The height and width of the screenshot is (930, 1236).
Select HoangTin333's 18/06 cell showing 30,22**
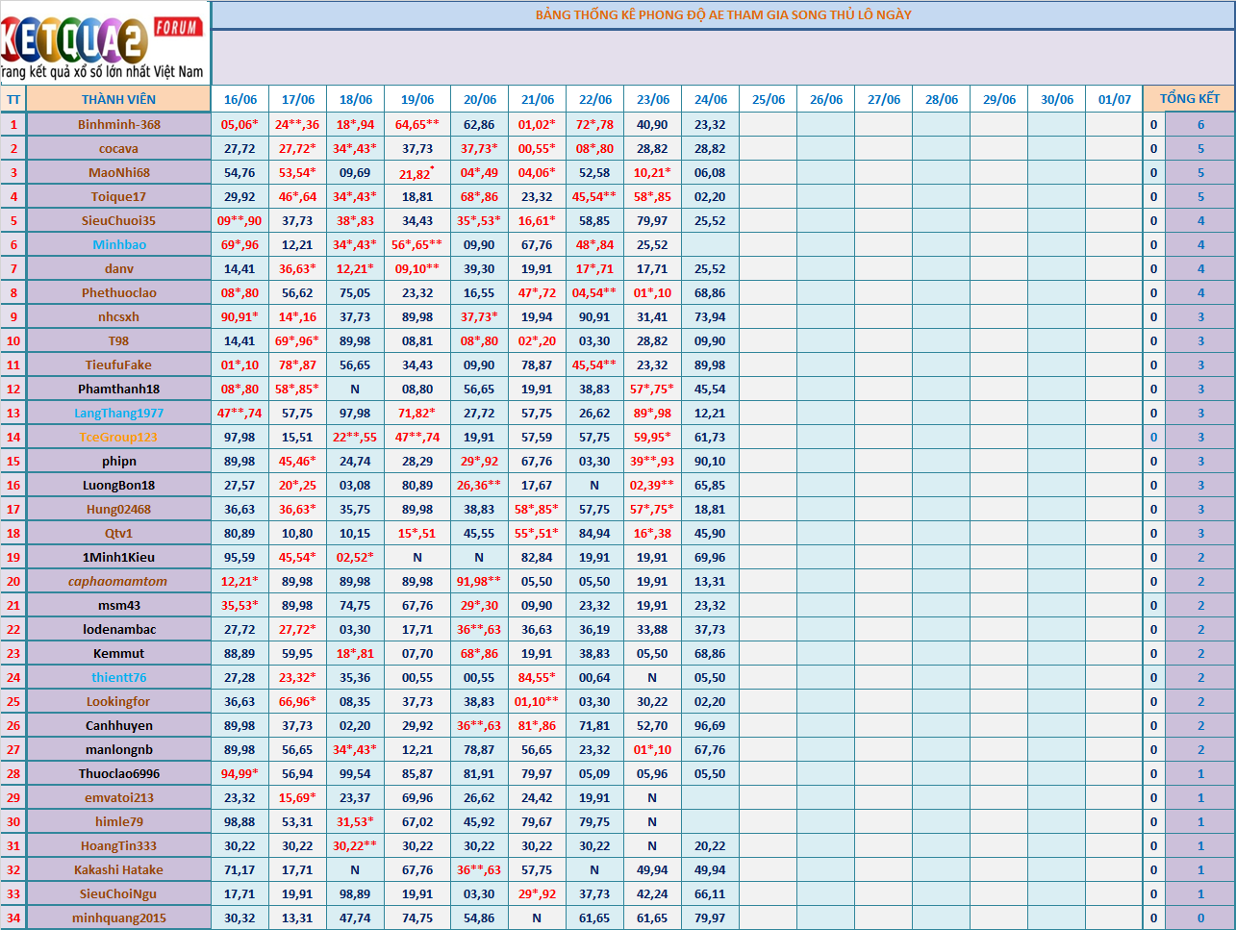(x=355, y=845)
